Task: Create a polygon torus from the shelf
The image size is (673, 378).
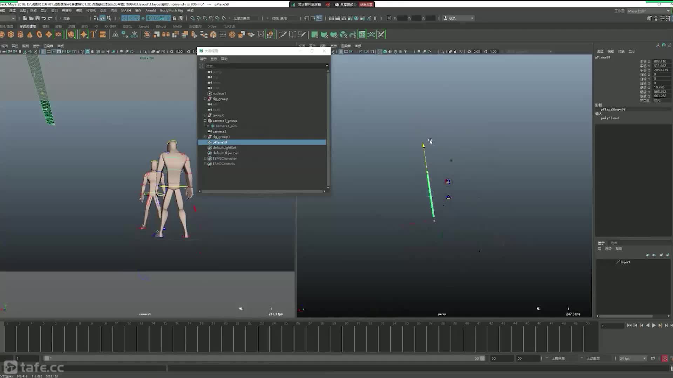Action: point(39,34)
